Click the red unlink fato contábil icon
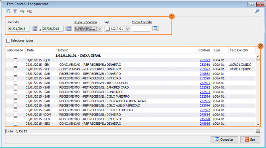266x148 pixels. coord(29,11)
